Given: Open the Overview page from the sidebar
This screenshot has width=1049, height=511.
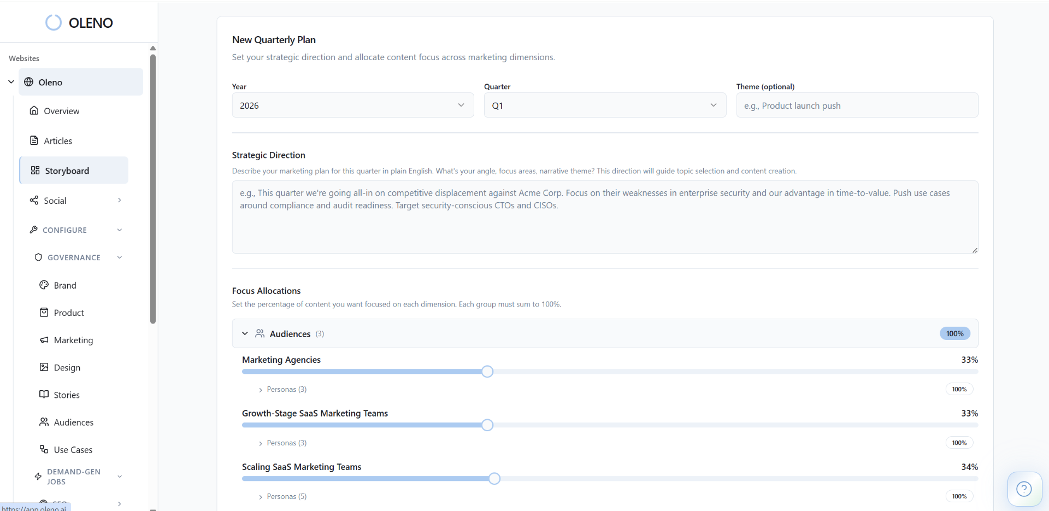Looking at the screenshot, I should 34,110.
